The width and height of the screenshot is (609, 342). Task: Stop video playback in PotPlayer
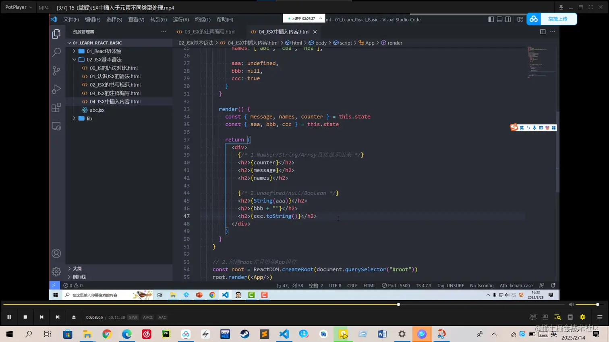25,317
